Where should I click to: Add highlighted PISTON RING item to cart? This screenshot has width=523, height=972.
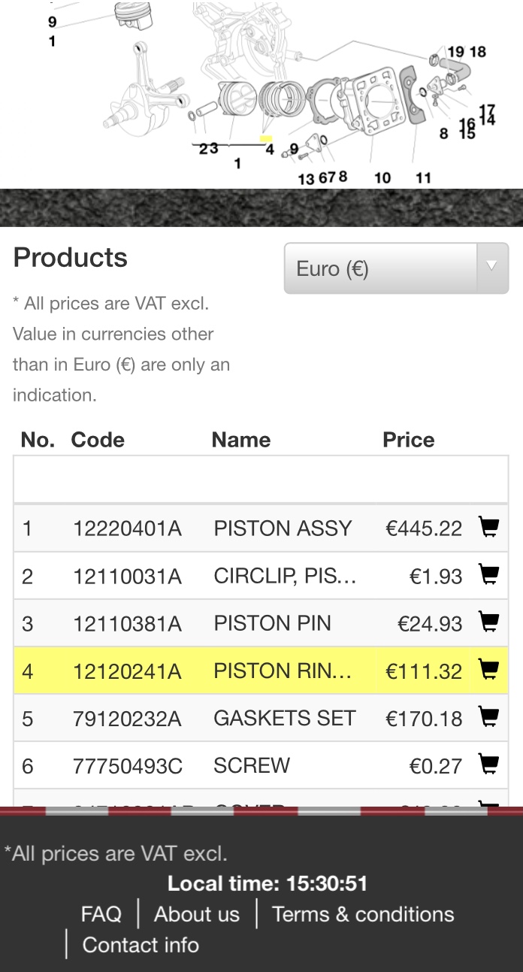tap(488, 671)
